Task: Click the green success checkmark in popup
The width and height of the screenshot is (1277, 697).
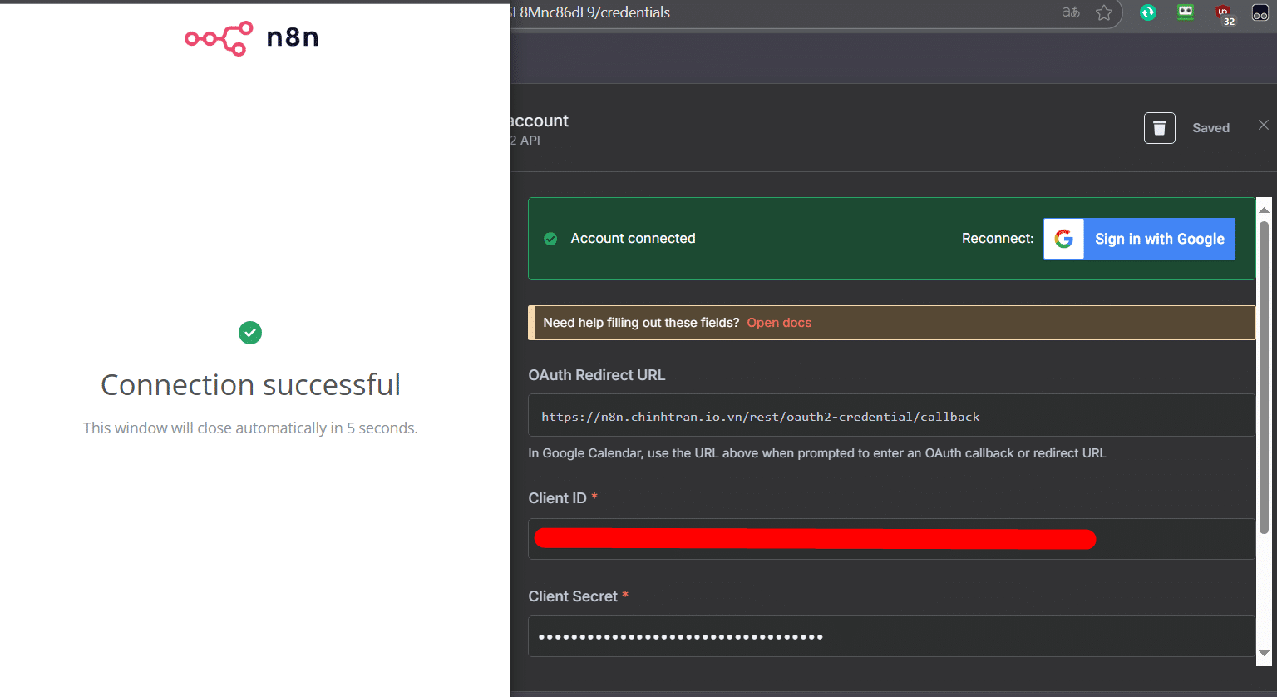Action: 250,333
